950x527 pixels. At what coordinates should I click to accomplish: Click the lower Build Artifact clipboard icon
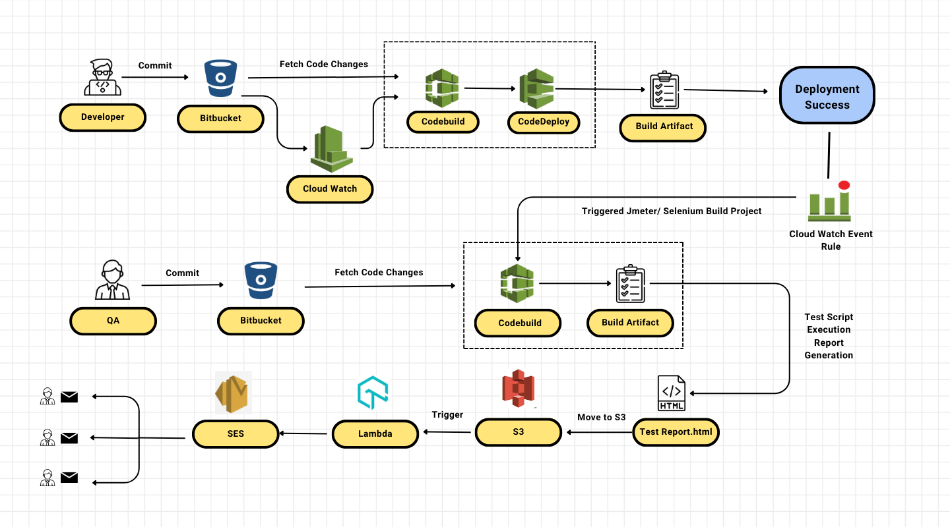(x=629, y=285)
